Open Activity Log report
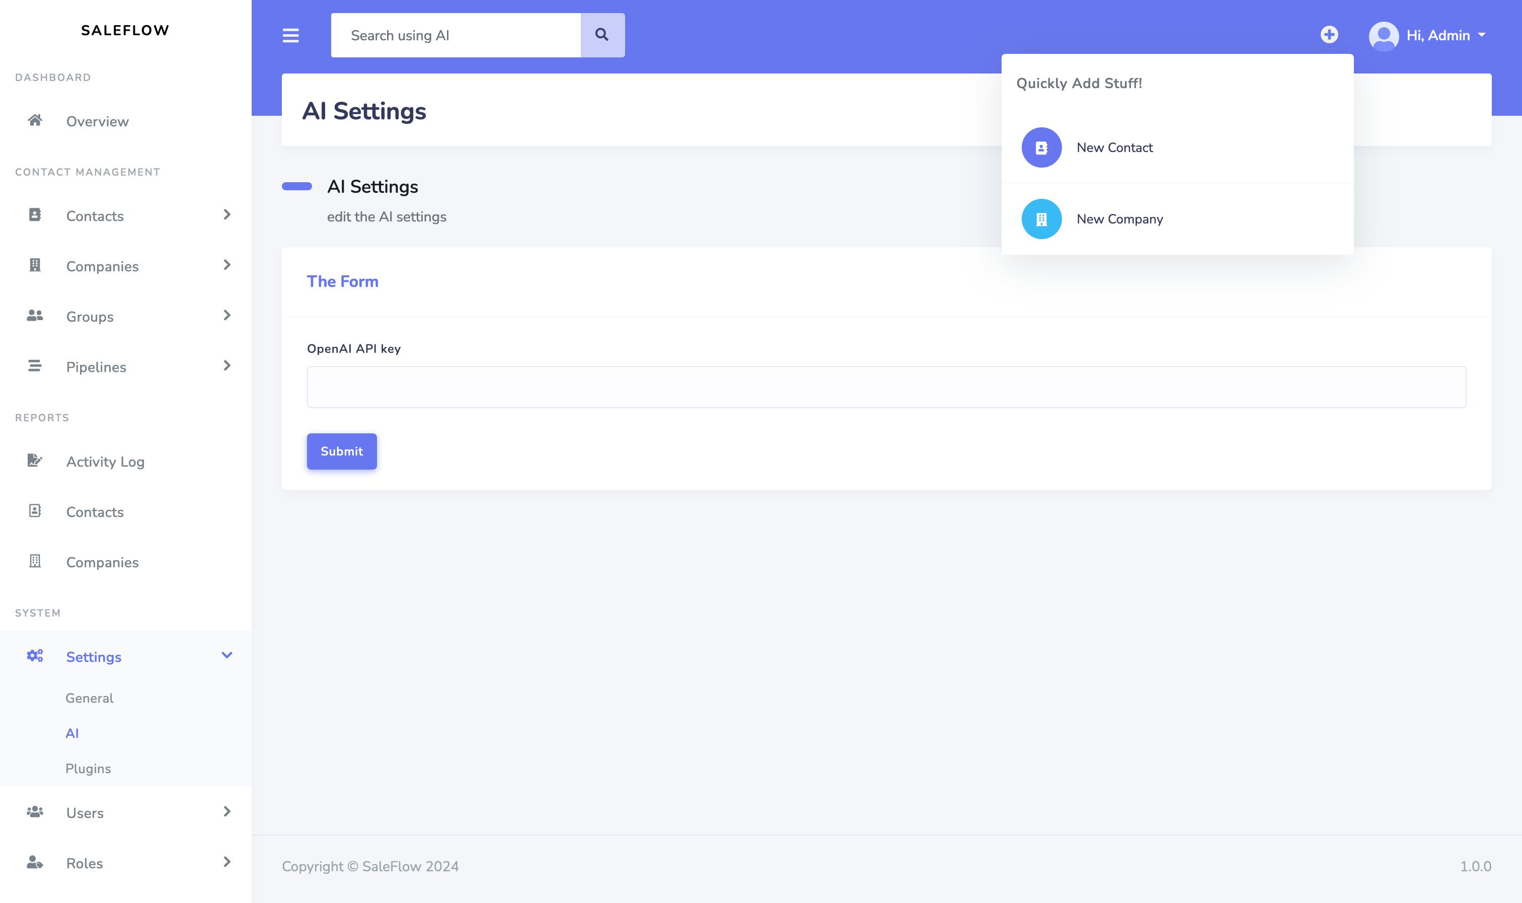Image resolution: width=1522 pixels, height=903 pixels. (105, 462)
